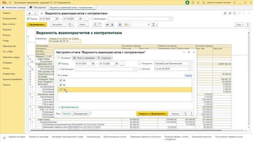Open the notifications bell icon in title bar
This screenshot has width=253, height=142.
[187, 3]
